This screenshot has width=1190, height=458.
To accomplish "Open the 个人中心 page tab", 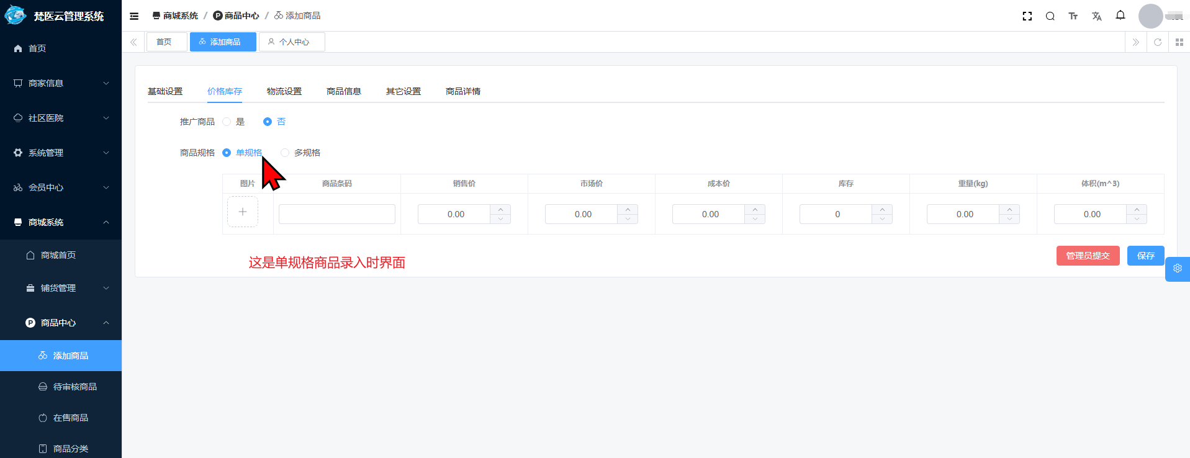I will pyautogui.click(x=292, y=42).
